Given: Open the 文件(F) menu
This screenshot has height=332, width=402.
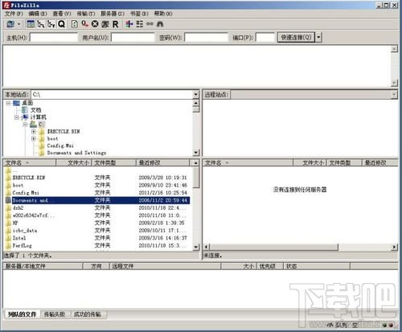Looking at the screenshot, I should (14, 14).
